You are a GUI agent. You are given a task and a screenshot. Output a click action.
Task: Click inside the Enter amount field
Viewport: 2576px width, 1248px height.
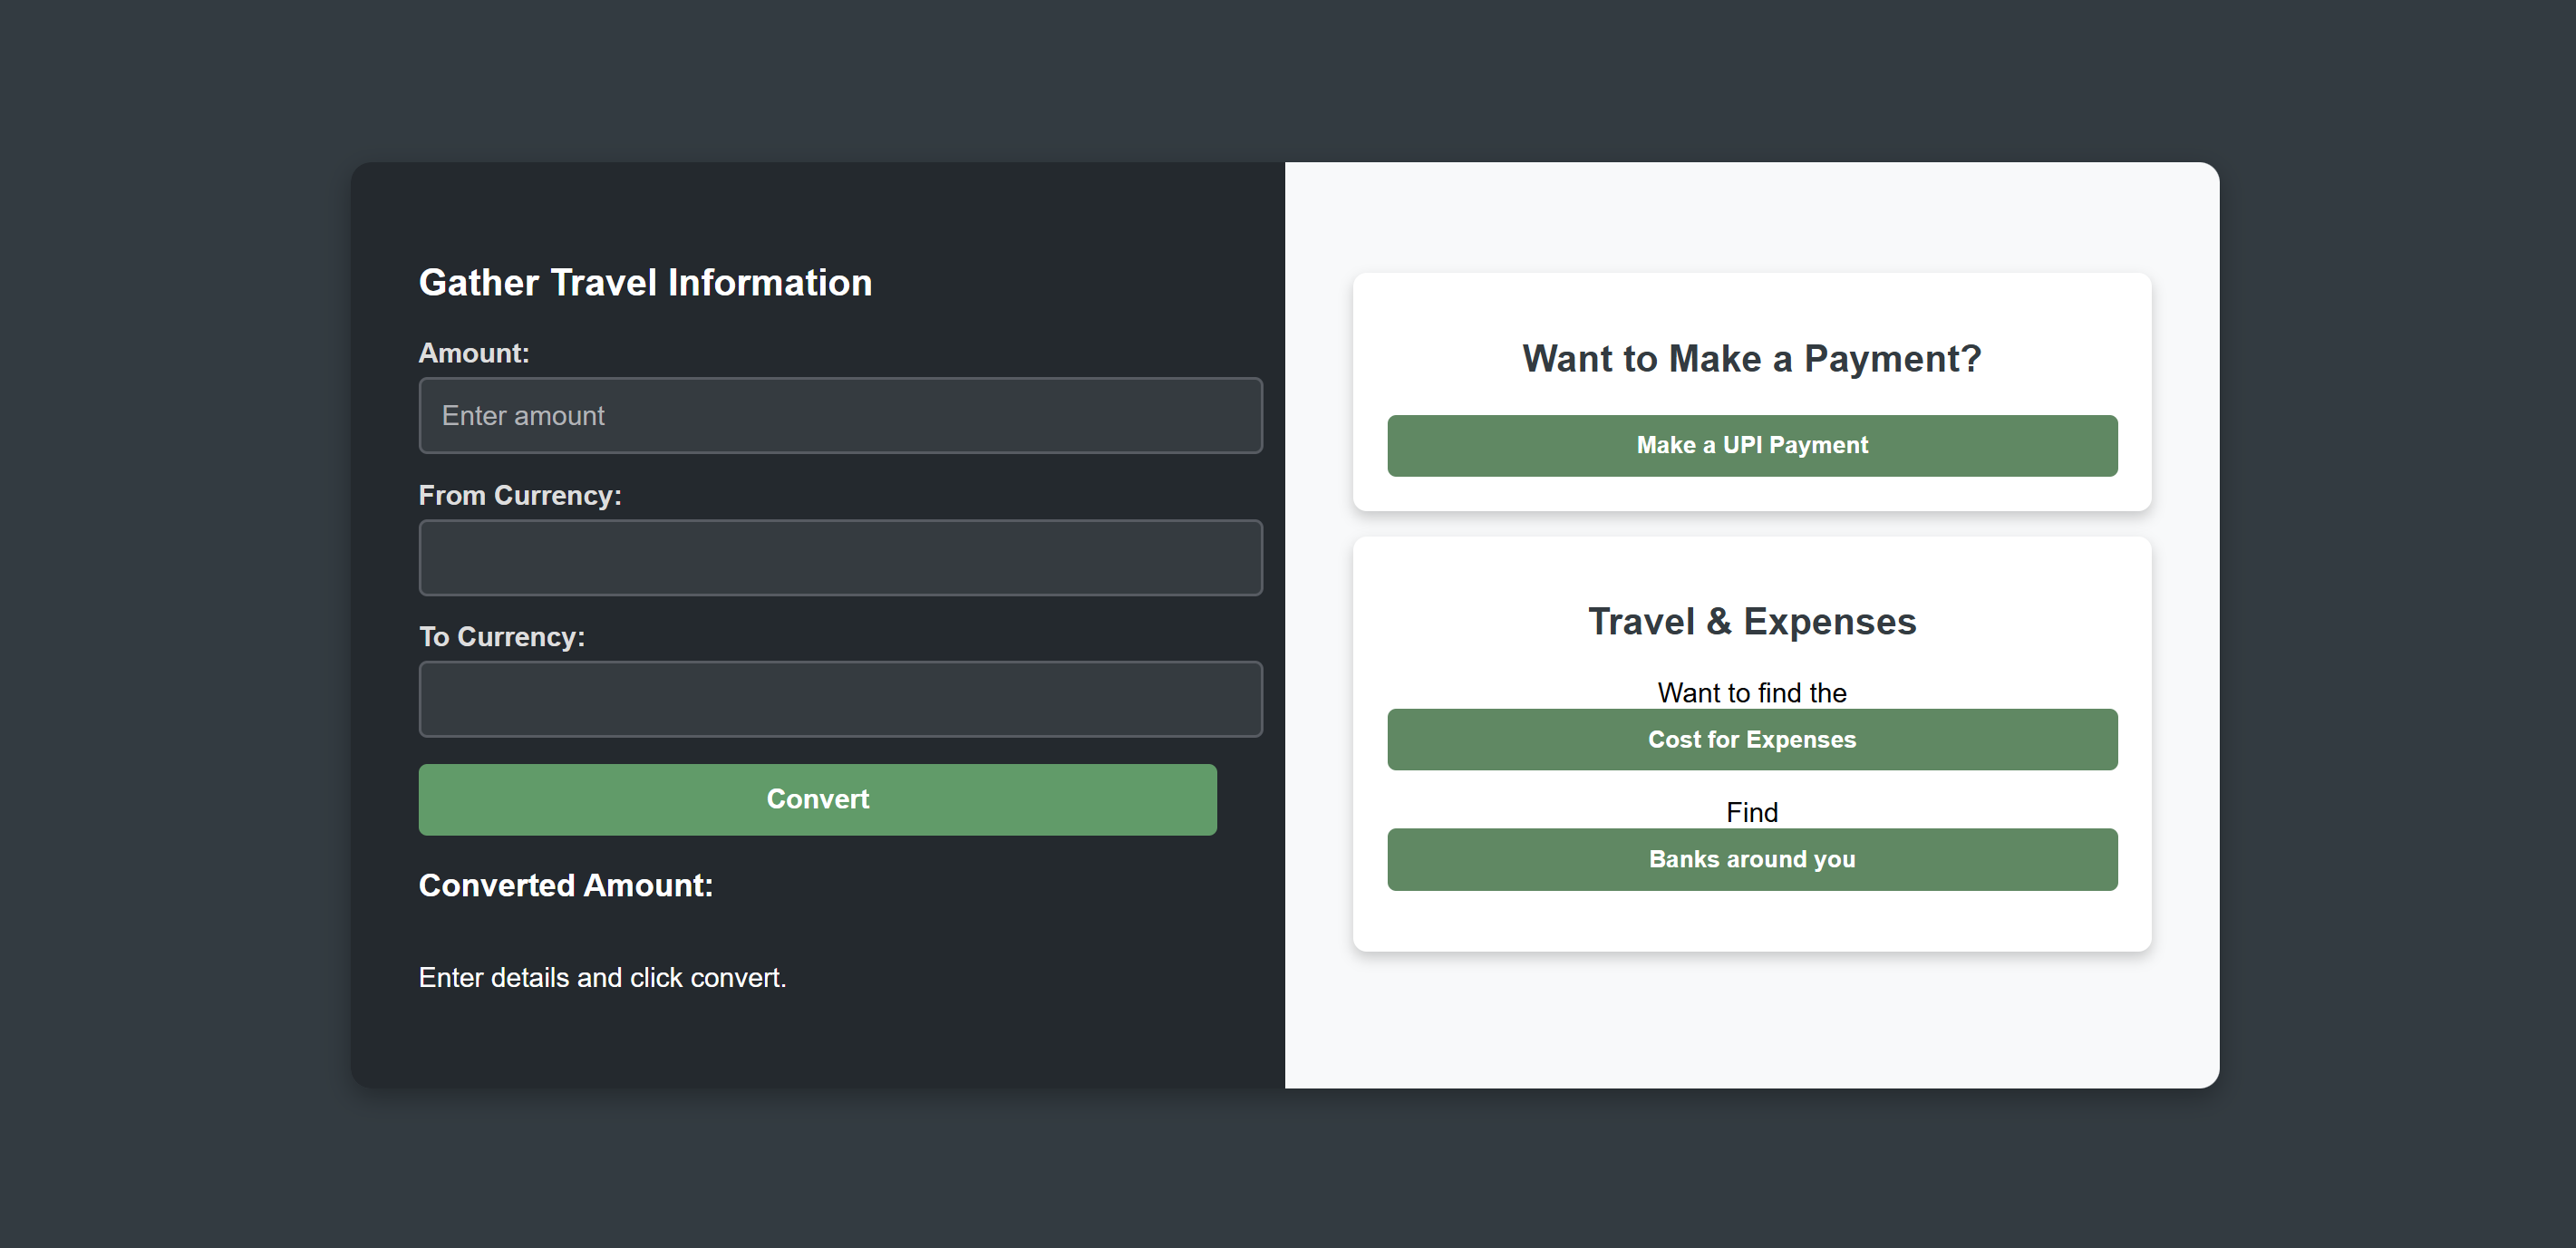(841, 415)
